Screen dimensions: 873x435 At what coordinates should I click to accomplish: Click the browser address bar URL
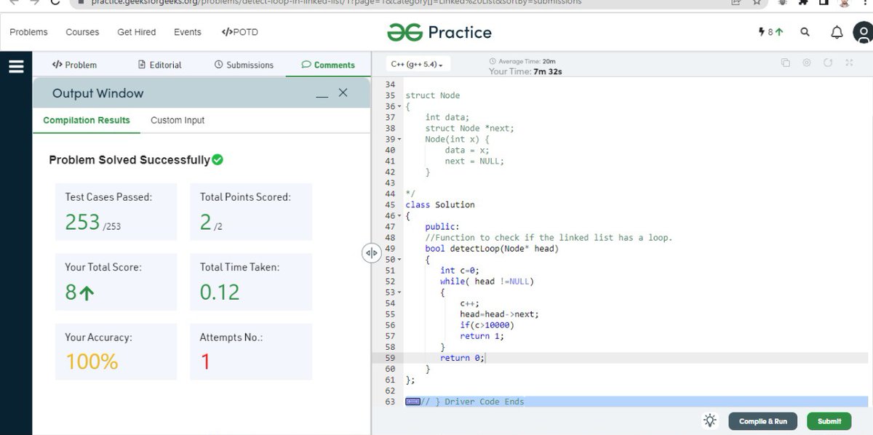tap(335, 2)
